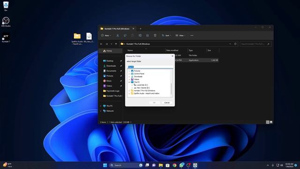The image size is (300, 169).
Task: Select Home in Explorer sidebar
Action: click(111, 51)
